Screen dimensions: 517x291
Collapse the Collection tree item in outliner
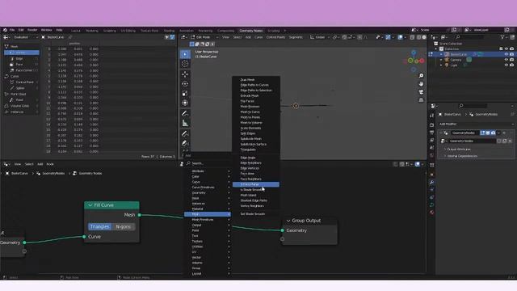(x=436, y=48)
